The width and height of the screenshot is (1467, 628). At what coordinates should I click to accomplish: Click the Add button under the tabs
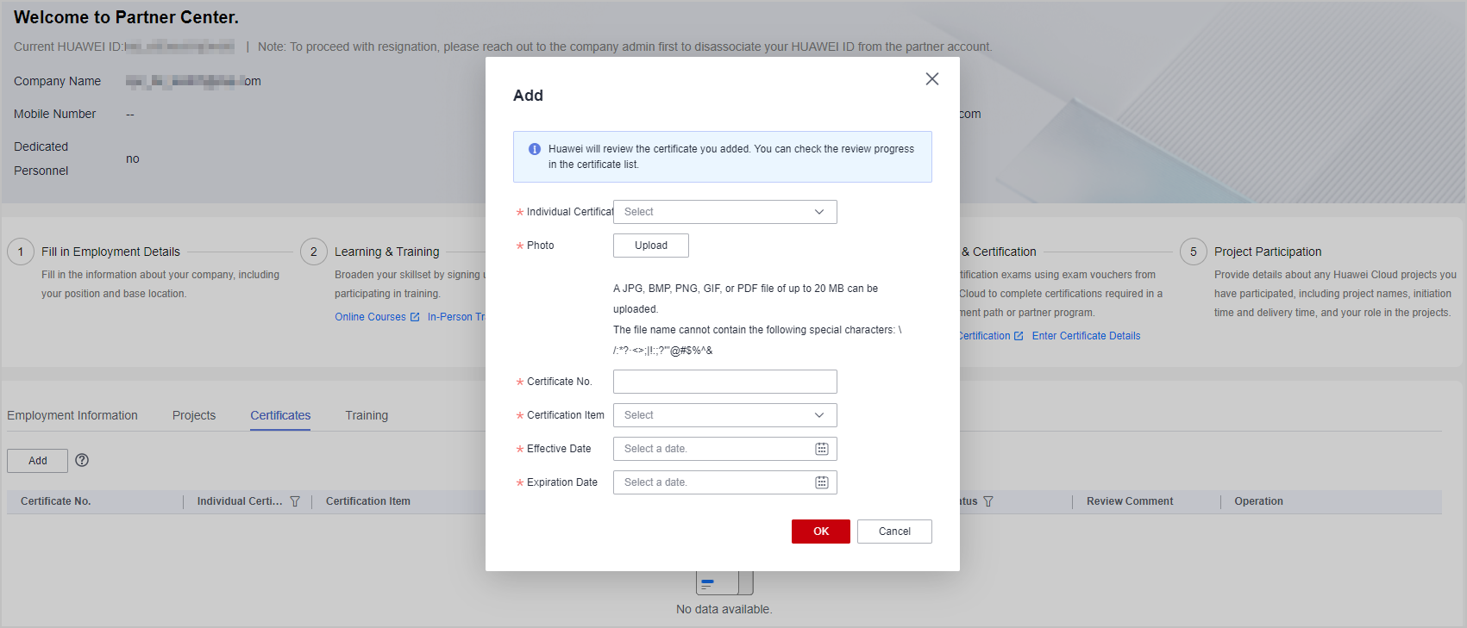pyautogui.click(x=38, y=461)
